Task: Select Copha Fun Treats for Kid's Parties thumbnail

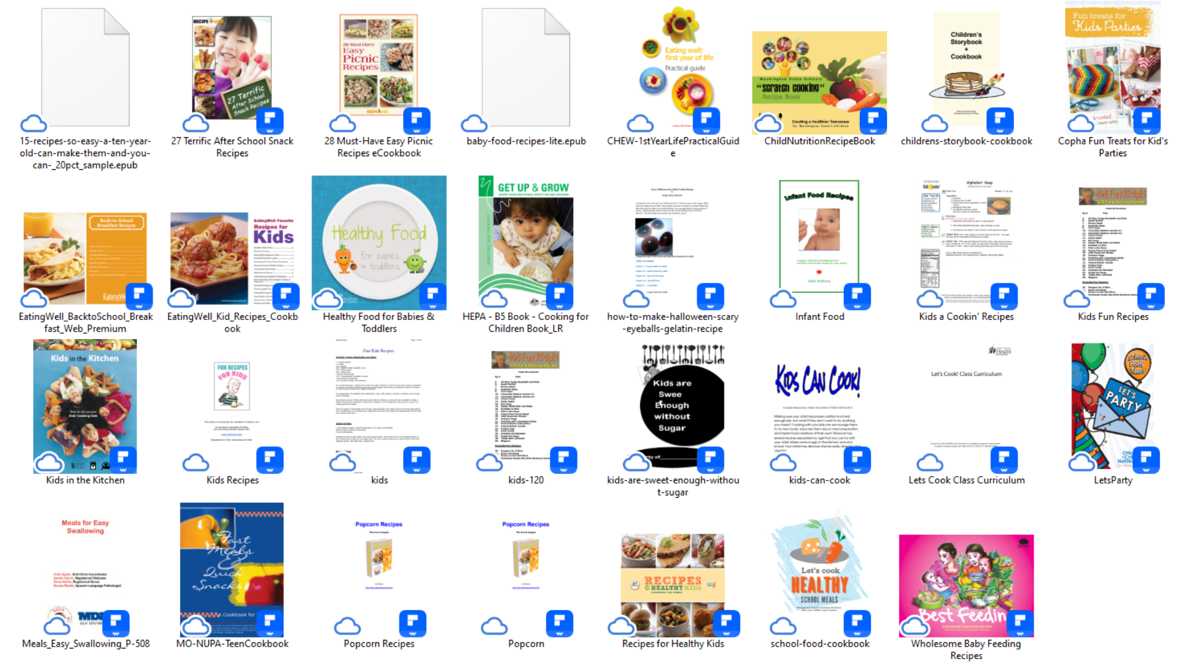Action: (1112, 65)
